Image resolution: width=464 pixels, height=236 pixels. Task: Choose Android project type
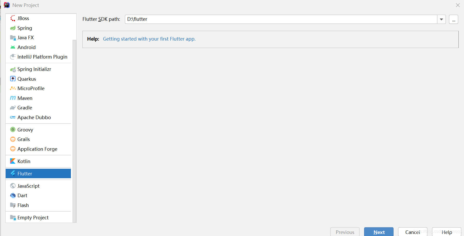[x=38, y=47]
